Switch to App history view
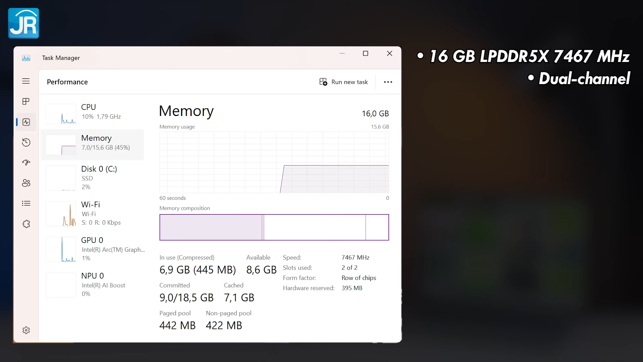The width and height of the screenshot is (643, 362). pos(26,142)
